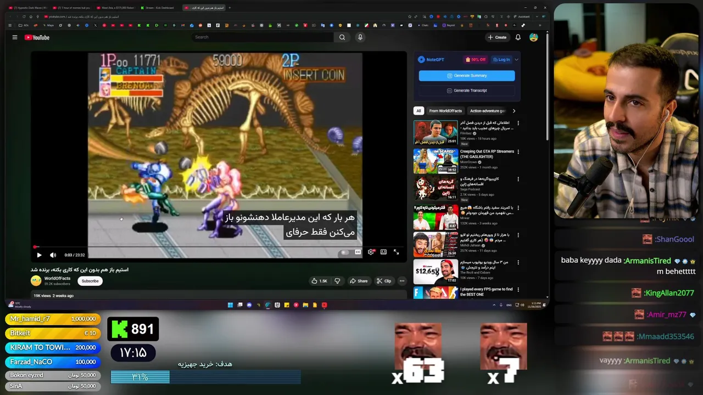This screenshot has width=703, height=395.
Task: Collapse the NoteGPT panel chevron
Action: 516,59
